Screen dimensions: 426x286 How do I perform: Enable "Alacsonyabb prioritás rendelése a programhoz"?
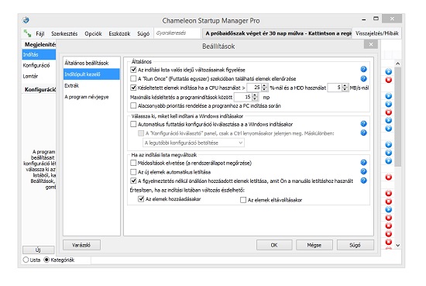(x=133, y=105)
